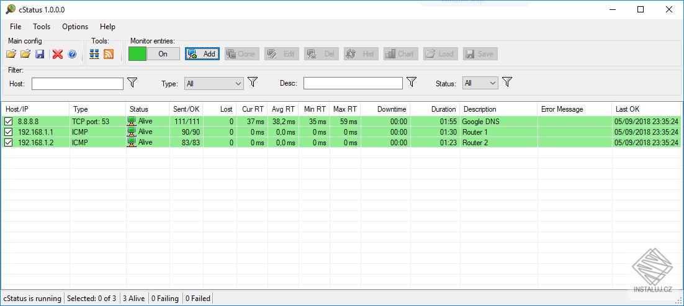Click the Chart button

coord(401,54)
